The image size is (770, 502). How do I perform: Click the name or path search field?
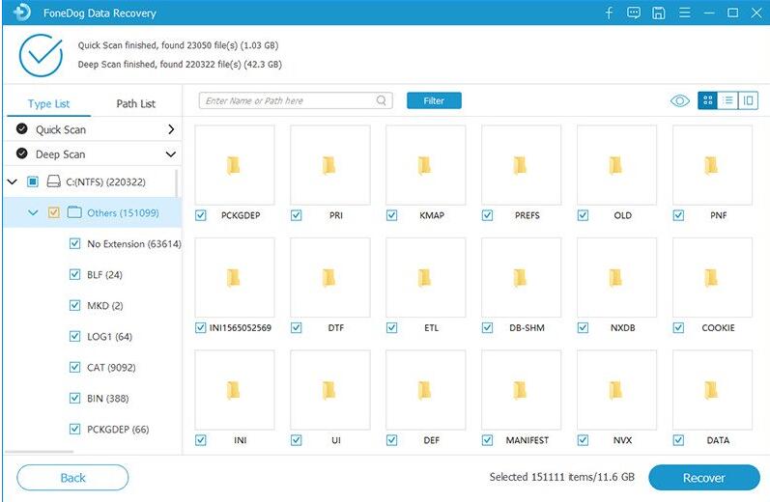pos(296,100)
